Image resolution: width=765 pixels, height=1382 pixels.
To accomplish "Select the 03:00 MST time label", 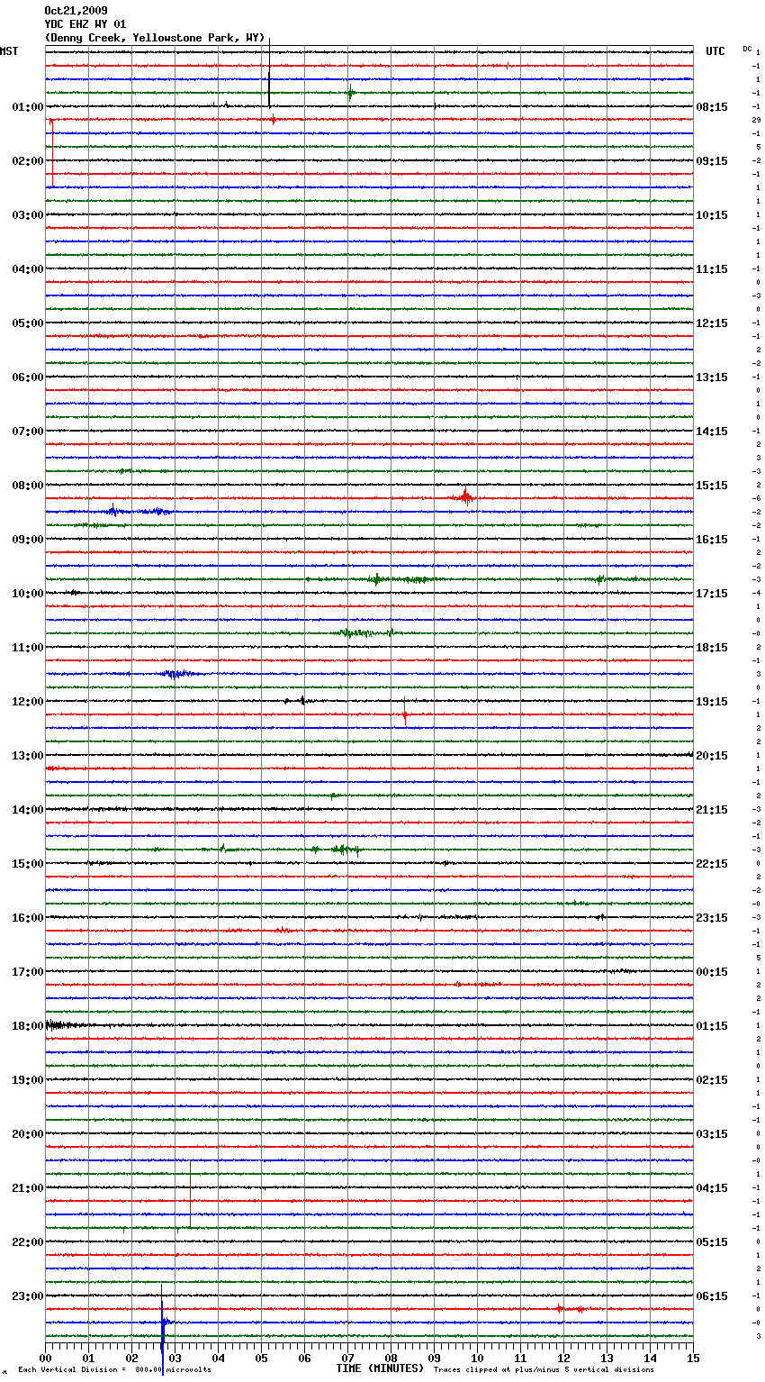I will (28, 215).
